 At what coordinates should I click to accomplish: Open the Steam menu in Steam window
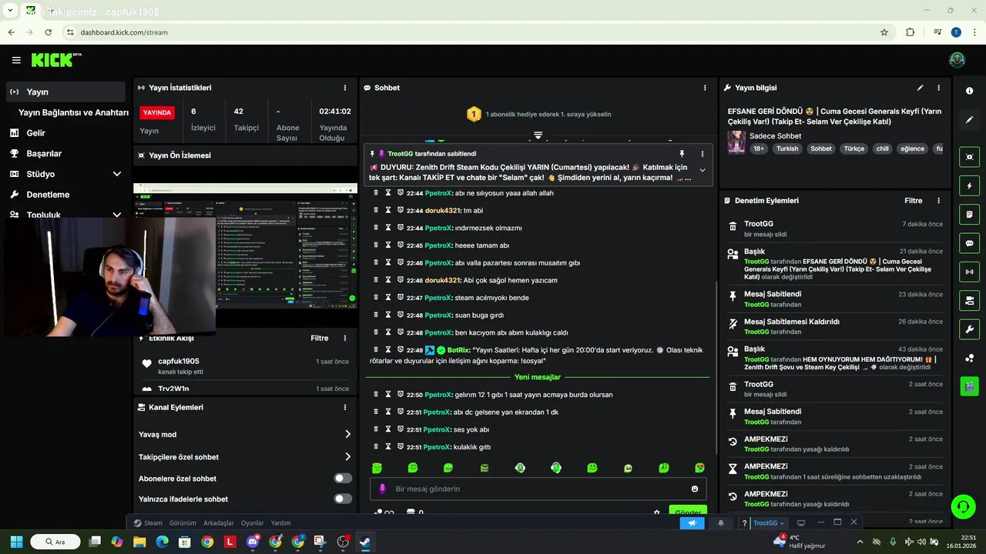point(148,523)
